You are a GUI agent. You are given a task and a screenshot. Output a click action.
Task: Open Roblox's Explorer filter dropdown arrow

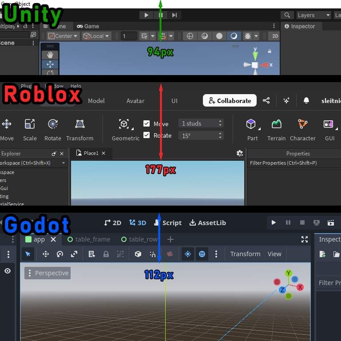(63, 163)
